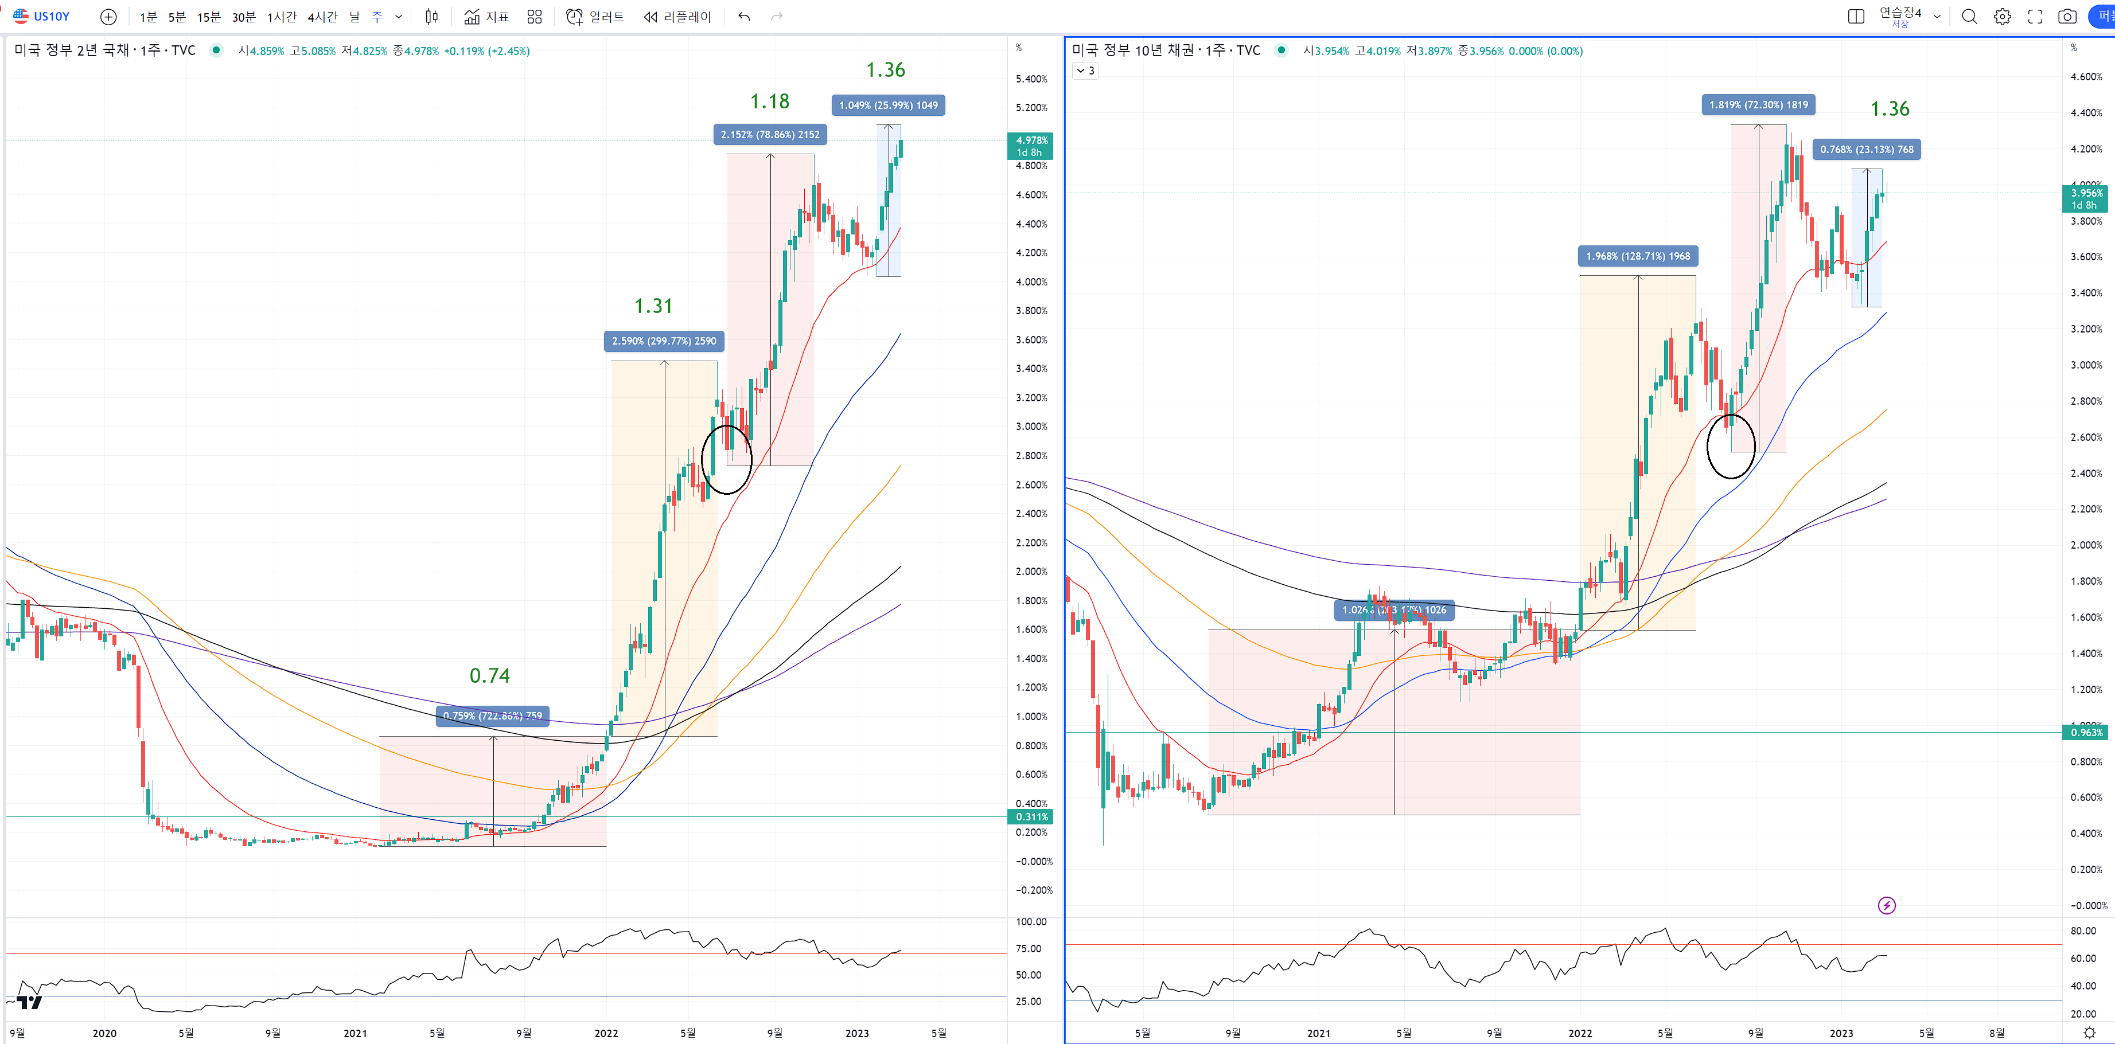The image size is (2115, 1044).
Task: Toggle the green market status dot on 10-year chart
Action: pyautogui.click(x=1281, y=50)
